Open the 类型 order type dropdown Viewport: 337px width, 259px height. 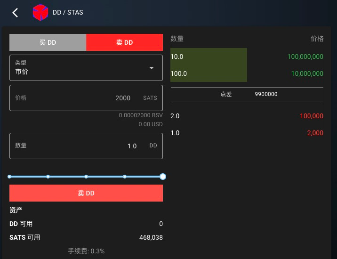pyautogui.click(x=86, y=68)
